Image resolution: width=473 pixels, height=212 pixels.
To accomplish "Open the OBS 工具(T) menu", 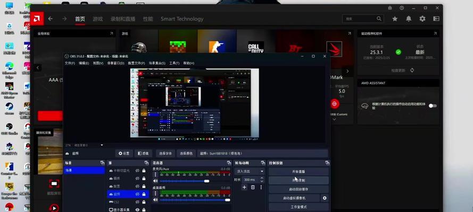I will [x=174, y=64].
